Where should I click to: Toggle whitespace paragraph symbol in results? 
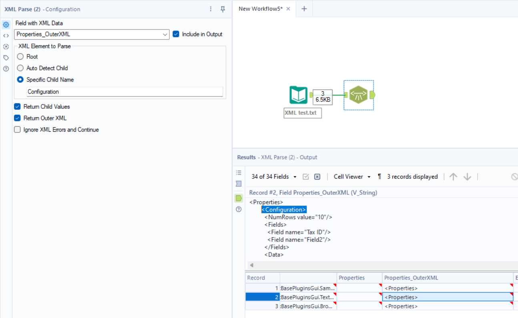(x=379, y=177)
